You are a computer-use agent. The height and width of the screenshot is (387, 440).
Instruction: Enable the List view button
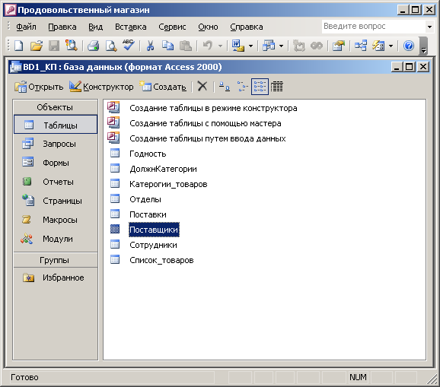pos(260,87)
